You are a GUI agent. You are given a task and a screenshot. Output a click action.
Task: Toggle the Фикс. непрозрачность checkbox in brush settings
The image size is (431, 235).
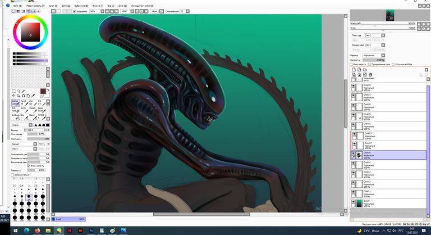(29, 166)
